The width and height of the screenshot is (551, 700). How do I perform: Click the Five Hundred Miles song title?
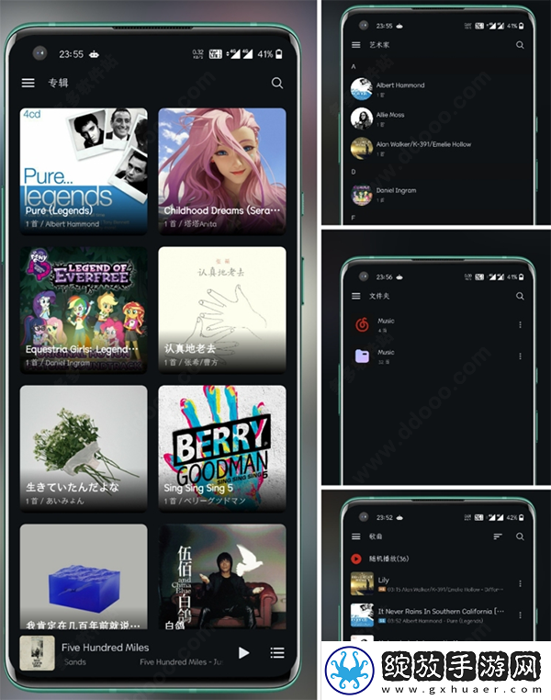point(106,648)
